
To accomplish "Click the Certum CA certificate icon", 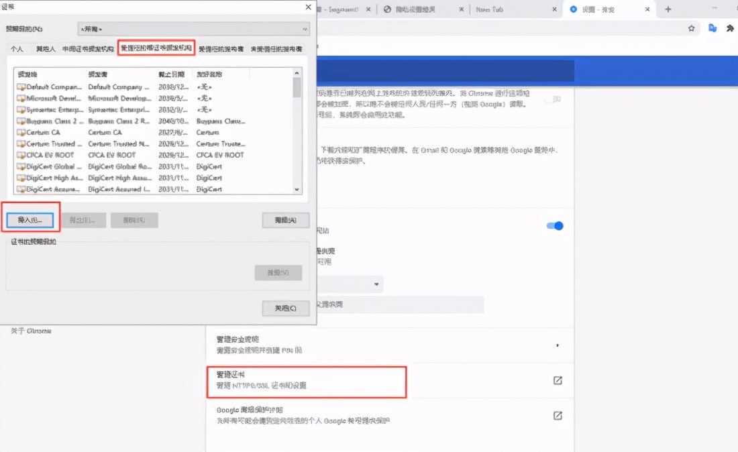I will (x=21, y=133).
